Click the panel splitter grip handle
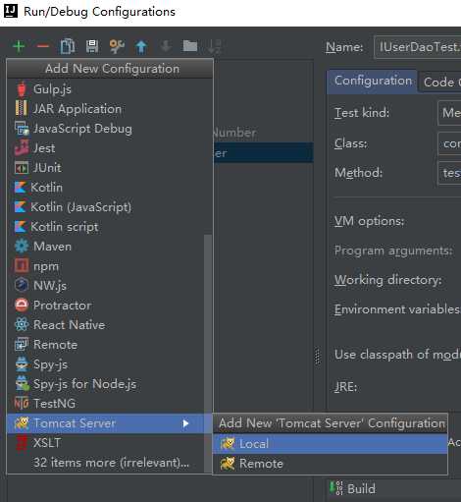The height and width of the screenshot is (502, 461). [318, 357]
